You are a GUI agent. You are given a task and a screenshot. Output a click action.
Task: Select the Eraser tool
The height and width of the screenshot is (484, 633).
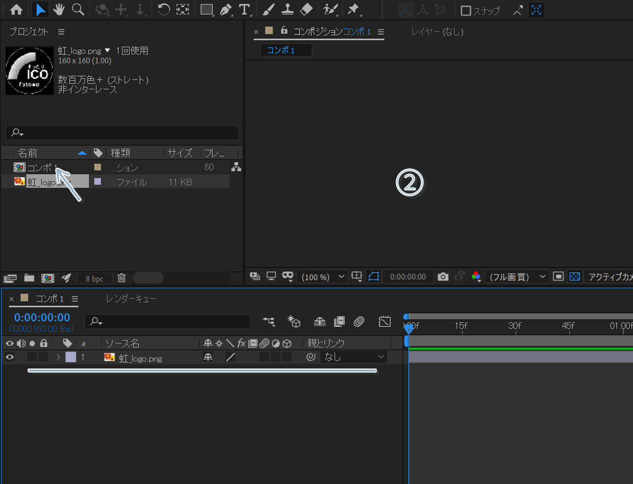pos(306,9)
